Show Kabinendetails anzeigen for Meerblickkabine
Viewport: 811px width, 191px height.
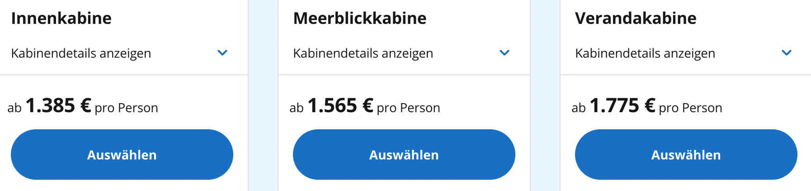[363, 53]
